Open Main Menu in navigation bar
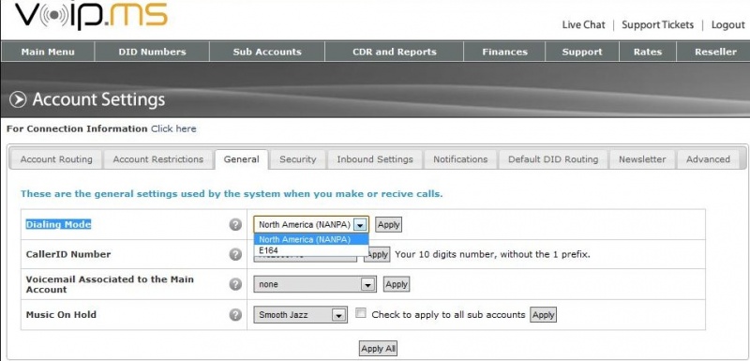 48,52
